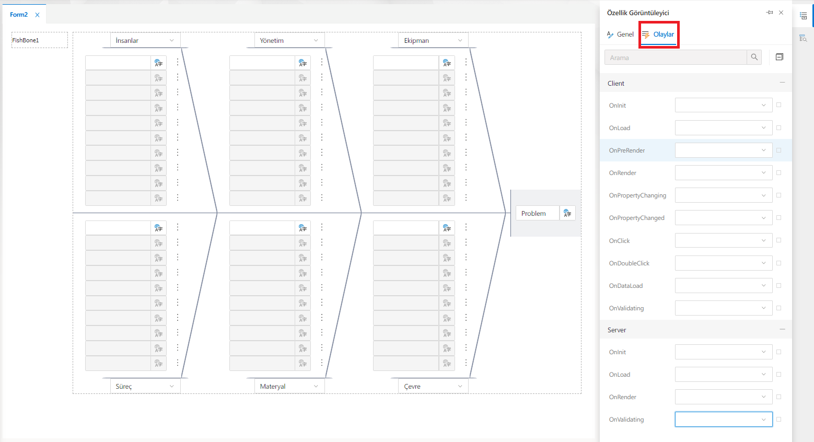Collapse the Server events section
Image resolution: width=814 pixels, height=442 pixels.
(782, 329)
